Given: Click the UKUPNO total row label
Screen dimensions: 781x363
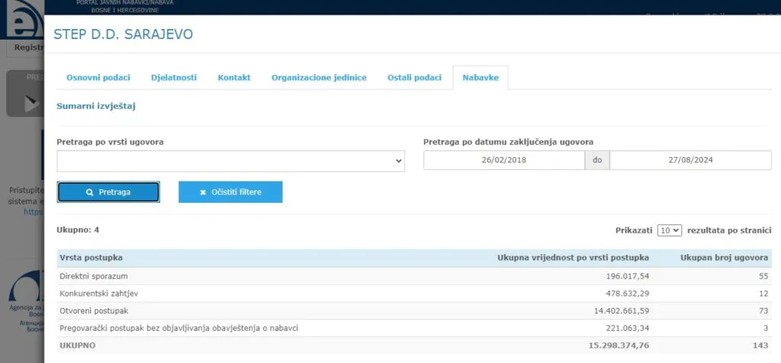Looking at the screenshot, I should coord(77,345).
